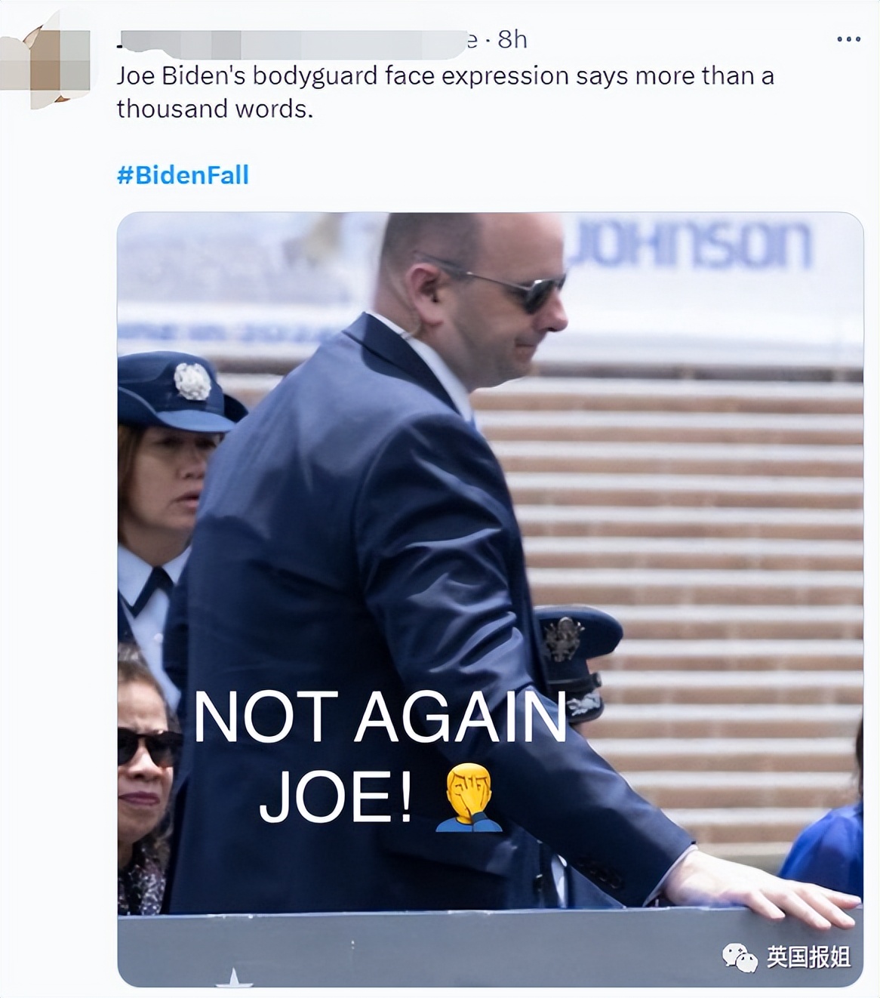Click the "NOT AGAIN" caption text
The height and width of the screenshot is (998, 880).
pyautogui.click(x=380, y=716)
